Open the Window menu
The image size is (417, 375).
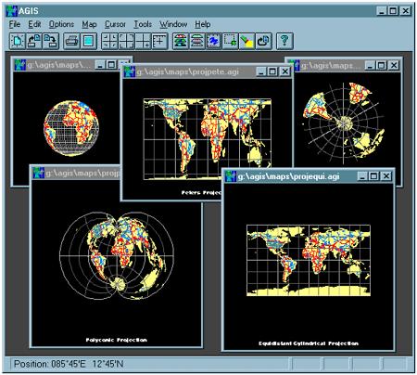click(x=173, y=24)
